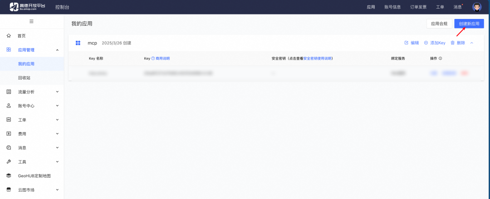Click the 消息 chat bubble icon in sidebar
Screen dimensions: 490x199
tap(9, 148)
